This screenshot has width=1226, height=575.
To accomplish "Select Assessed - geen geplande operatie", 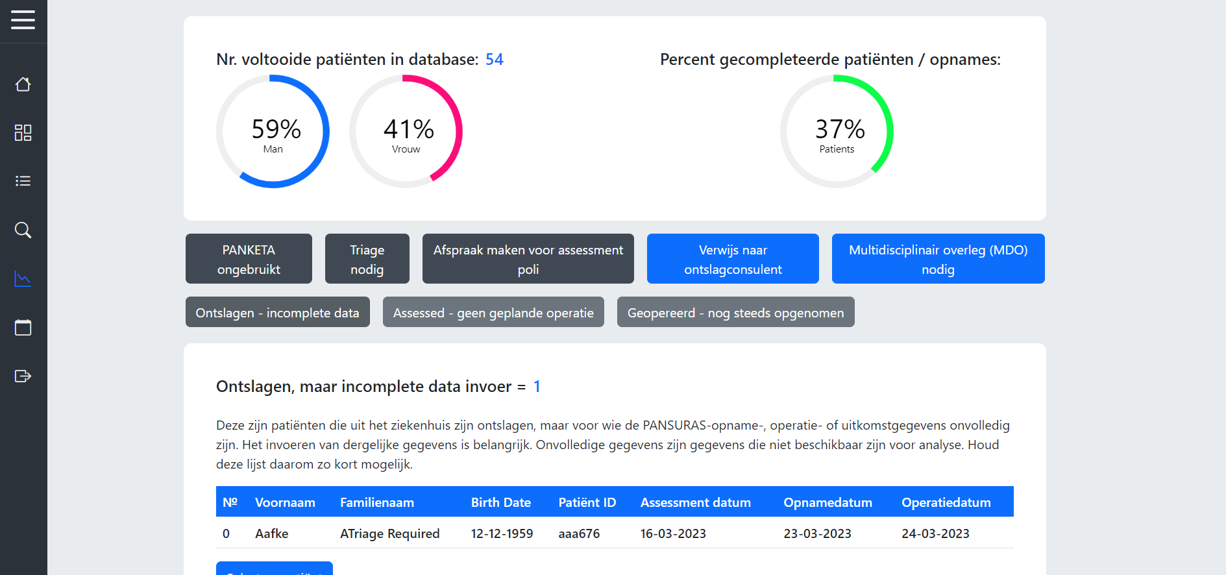I will pos(493,312).
